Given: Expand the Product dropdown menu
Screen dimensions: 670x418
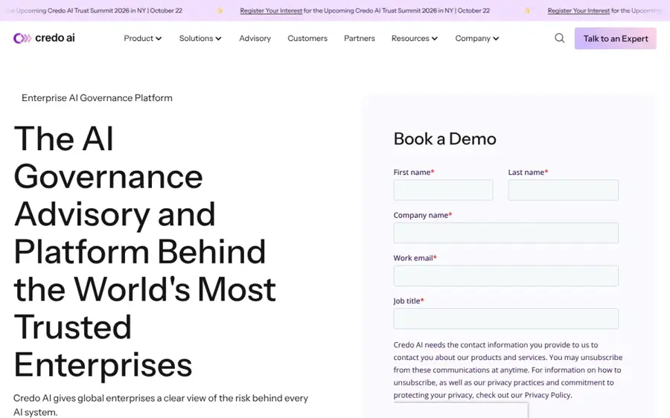Looking at the screenshot, I should coord(143,39).
